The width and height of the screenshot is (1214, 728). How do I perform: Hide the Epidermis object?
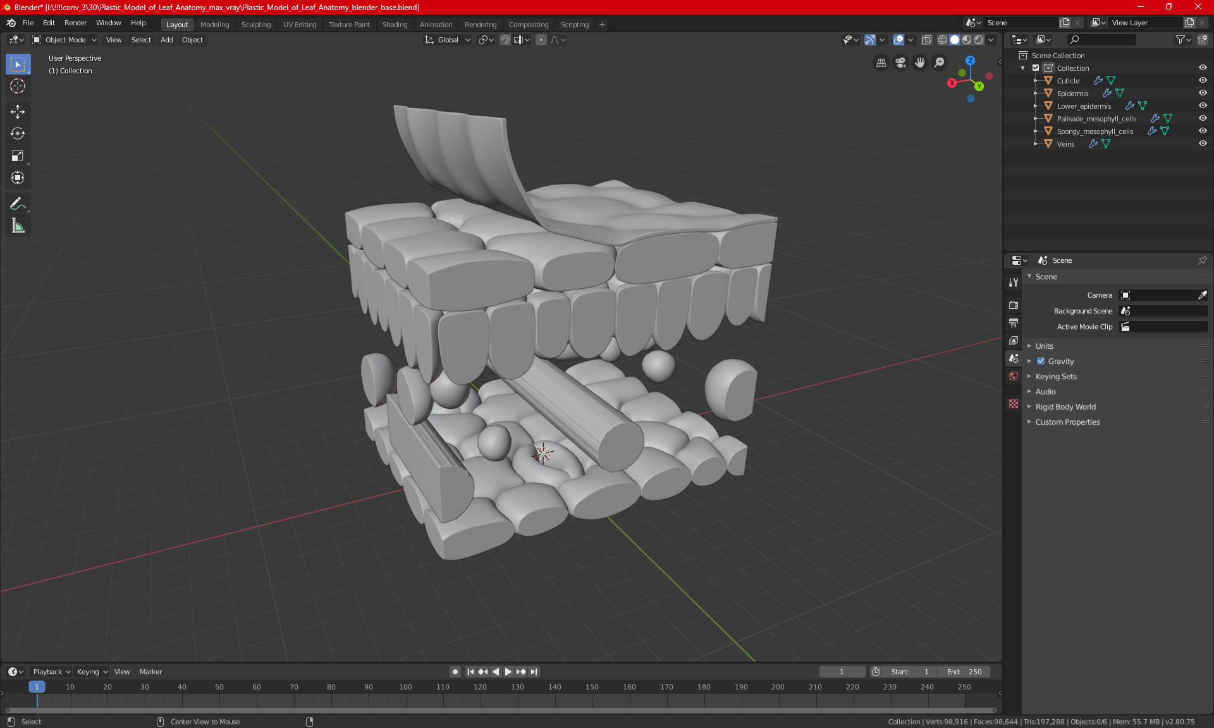[1202, 94]
